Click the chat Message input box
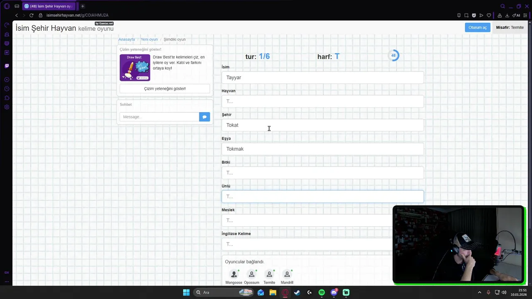This screenshot has height=299, width=532. 159,117
